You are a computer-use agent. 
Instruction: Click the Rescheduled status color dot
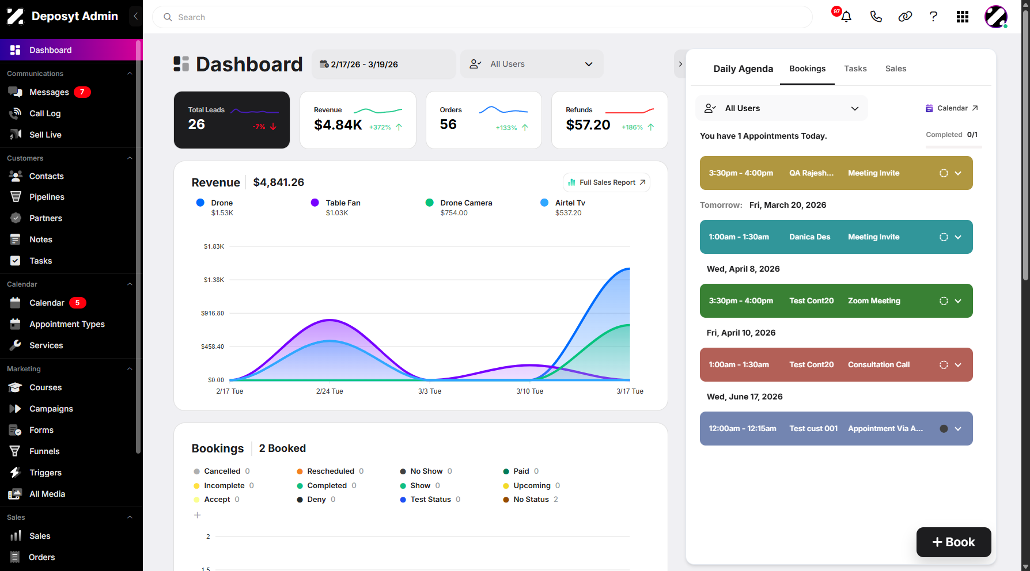click(x=300, y=471)
